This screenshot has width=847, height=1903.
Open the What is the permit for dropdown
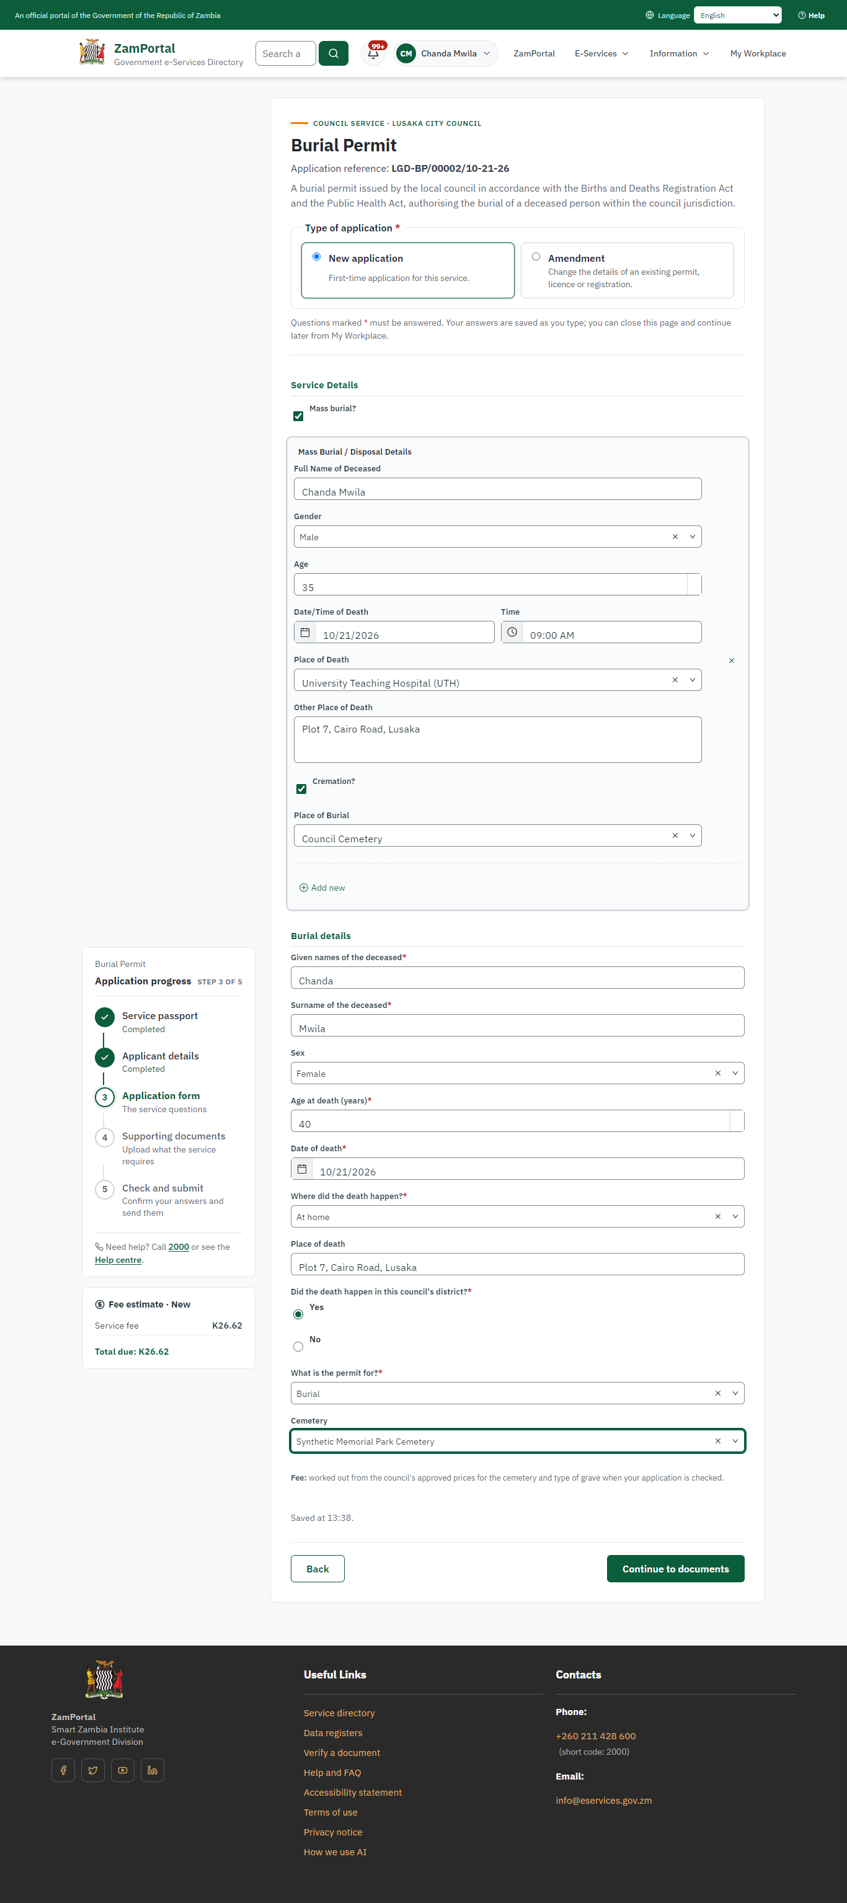tap(518, 1393)
